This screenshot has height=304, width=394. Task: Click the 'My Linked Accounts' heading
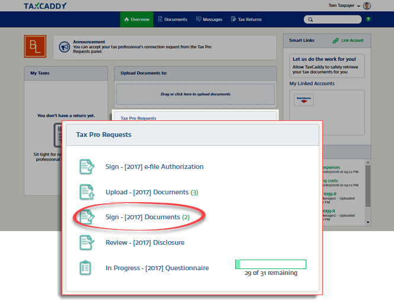[312, 84]
